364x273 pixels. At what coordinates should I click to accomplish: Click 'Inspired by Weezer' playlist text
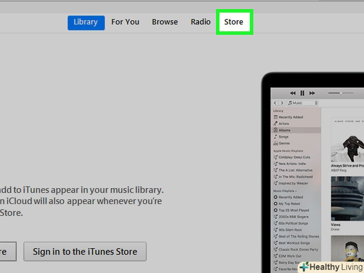coord(293,183)
